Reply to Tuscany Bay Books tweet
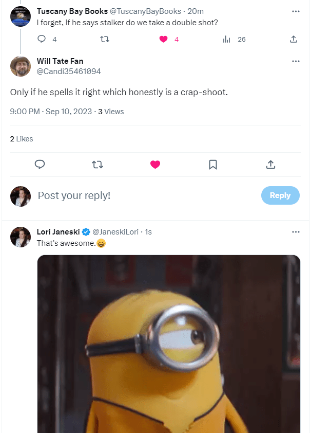The image size is (310, 433). (42, 39)
